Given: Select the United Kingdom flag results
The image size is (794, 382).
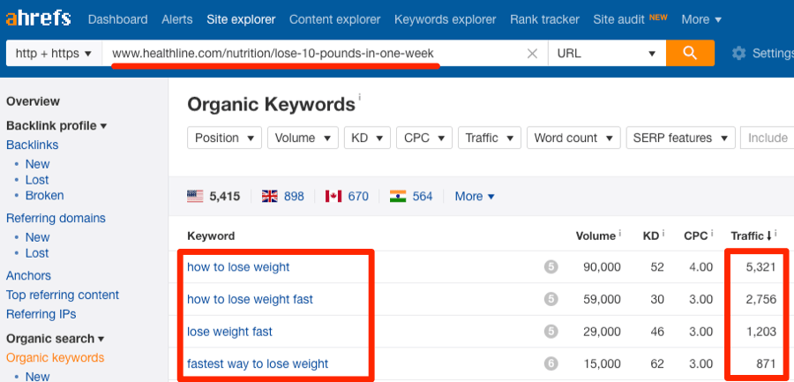Looking at the screenshot, I should click(x=282, y=196).
